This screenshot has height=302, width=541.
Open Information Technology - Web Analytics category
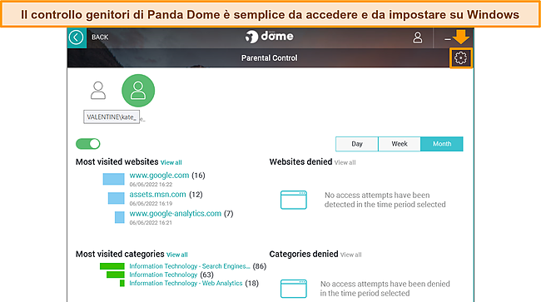pyautogui.click(x=186, y=283)
